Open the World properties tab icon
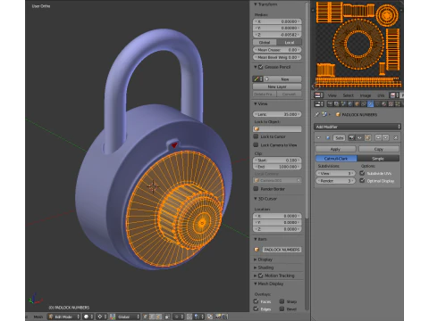 point(350,104)
